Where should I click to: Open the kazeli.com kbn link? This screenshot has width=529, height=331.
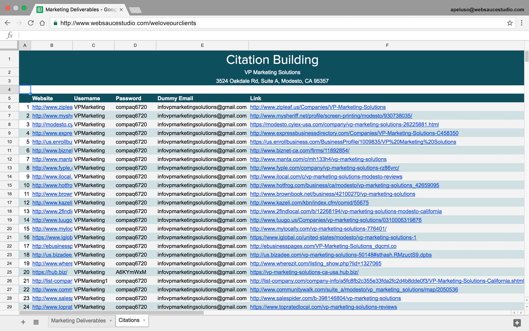pyautogui.click(x=309, y=203)
